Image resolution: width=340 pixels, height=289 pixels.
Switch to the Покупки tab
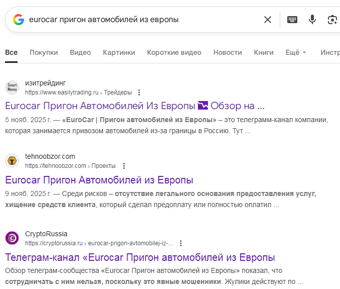click(44, 52)
